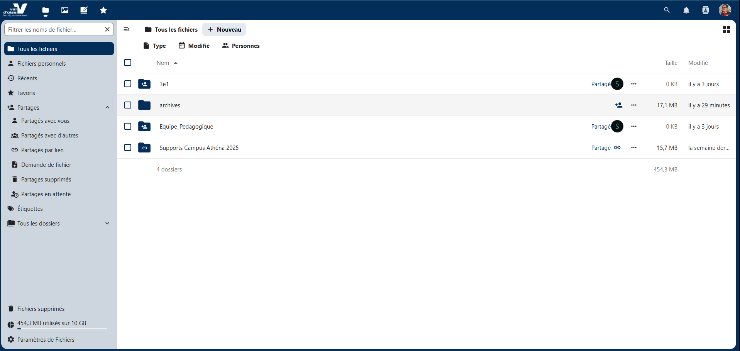Click Partagé label on 3e1 row
The height and width of the screenshot is (351, 740).
(x=601, y=84)
